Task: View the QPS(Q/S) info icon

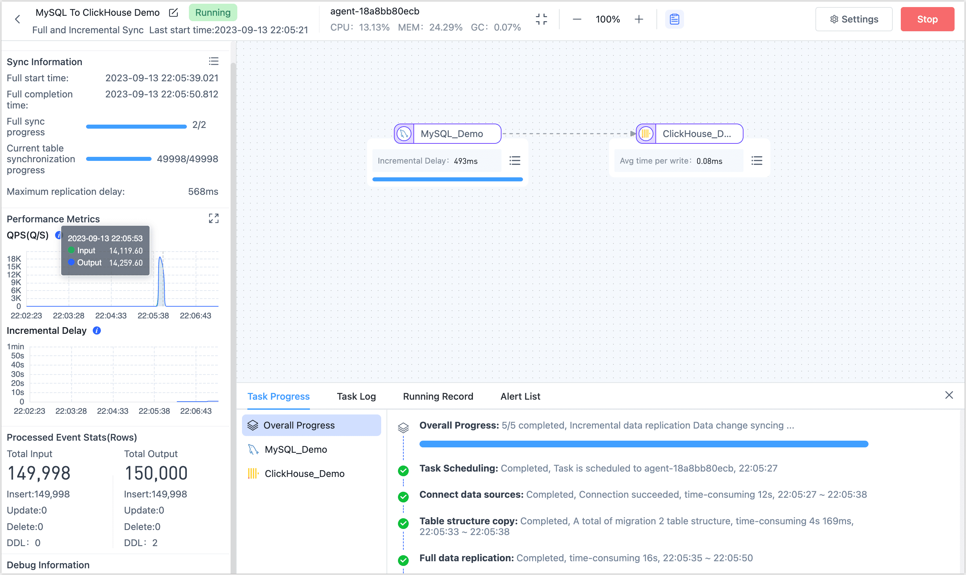Action: pyautogui.click(x=58, y=235)
